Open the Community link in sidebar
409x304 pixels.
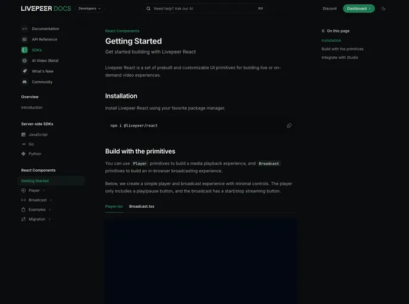point(42,82)
